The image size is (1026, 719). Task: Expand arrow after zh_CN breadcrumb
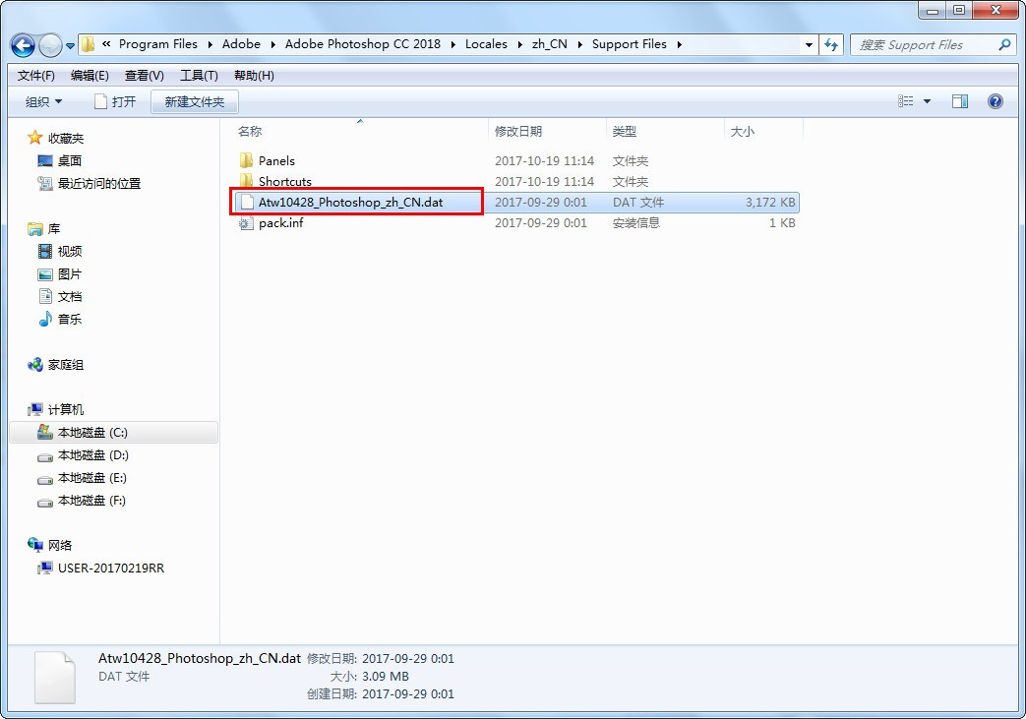click(x=579, y=44)
